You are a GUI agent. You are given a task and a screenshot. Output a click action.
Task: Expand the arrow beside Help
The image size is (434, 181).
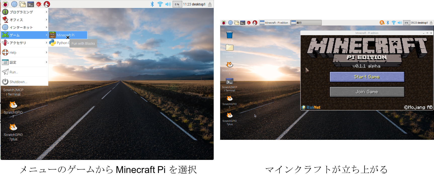pos(46,52)
